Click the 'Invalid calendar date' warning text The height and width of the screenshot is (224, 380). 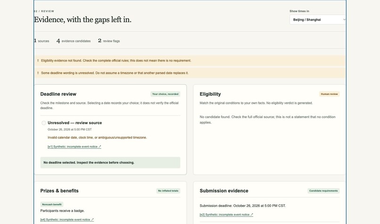coord(97,137)
